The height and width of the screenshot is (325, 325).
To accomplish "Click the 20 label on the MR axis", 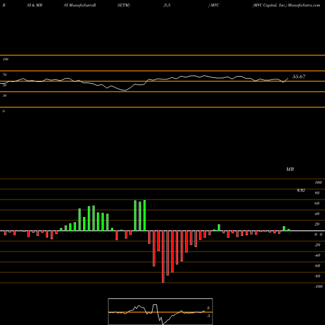I will [317, 224].
